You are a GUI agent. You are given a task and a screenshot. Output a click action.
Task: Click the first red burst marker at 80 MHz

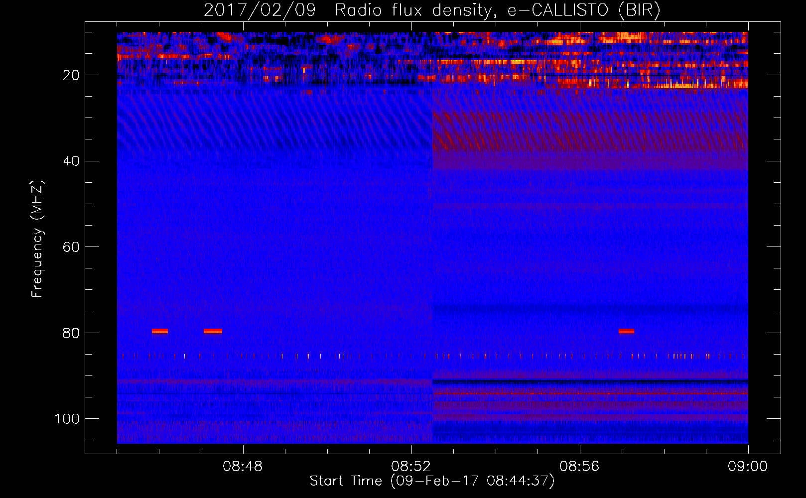coord(160,331)
